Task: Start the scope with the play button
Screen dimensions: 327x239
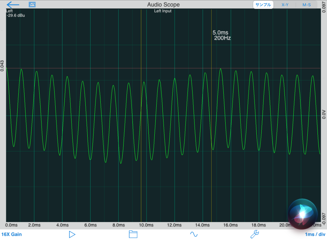Action: (72, 234)
